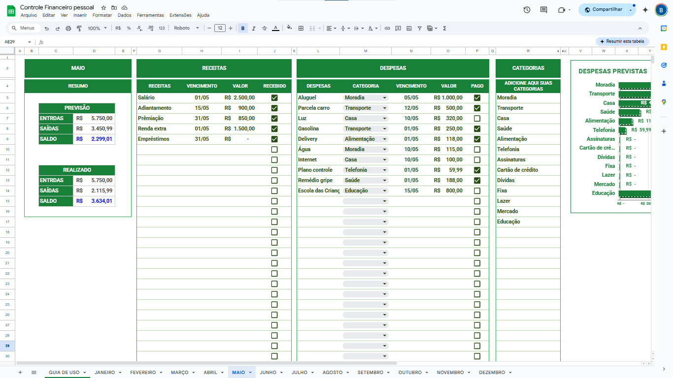Click Resumir esta tabela button

click(622, 41)
